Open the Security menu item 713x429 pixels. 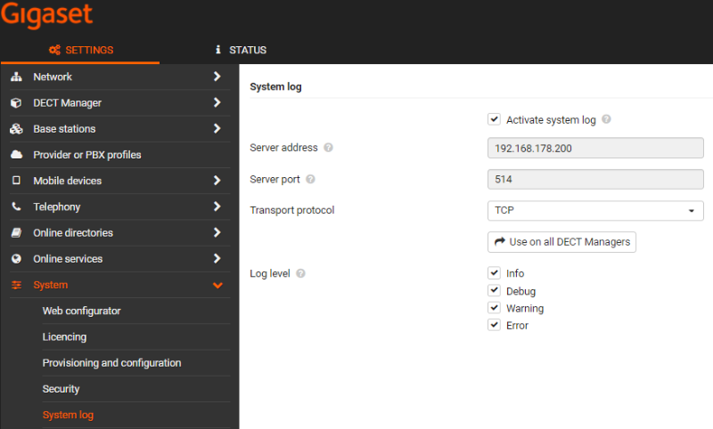(61, 389)
